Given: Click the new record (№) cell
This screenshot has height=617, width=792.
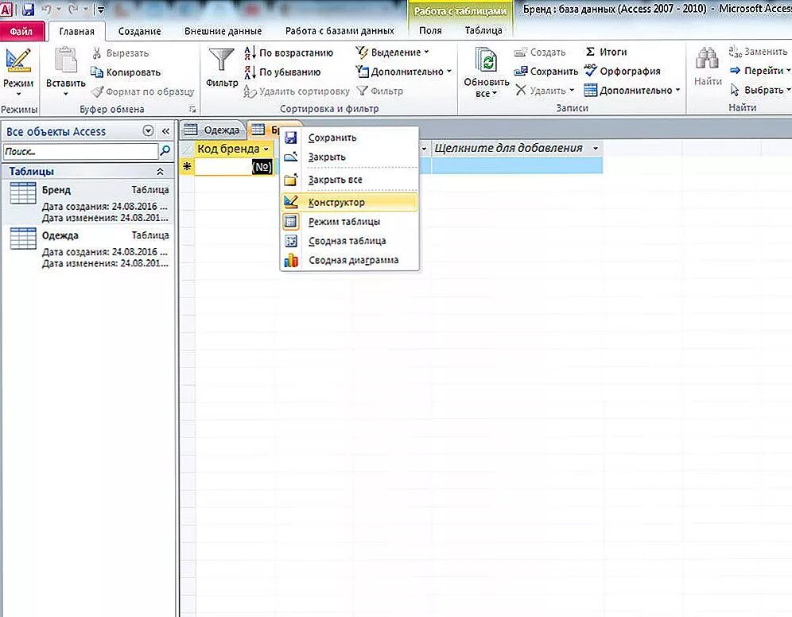Looking at the screenshot, I should point(234,167).
